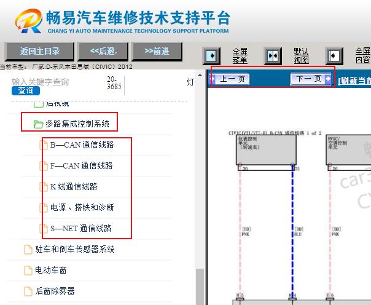Select the 默认视图 text label

click(x=301, y=56)
